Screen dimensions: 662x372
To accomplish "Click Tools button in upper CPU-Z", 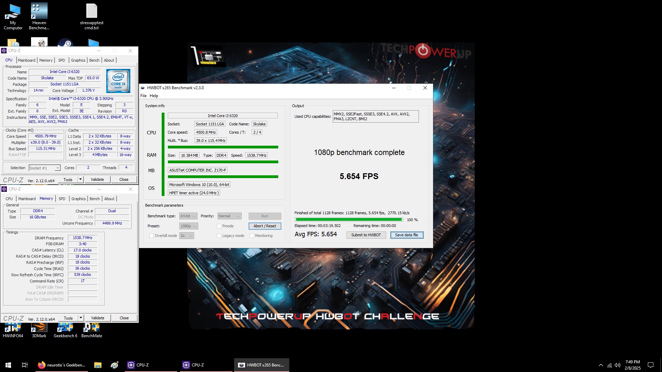I will pos(68,179).
